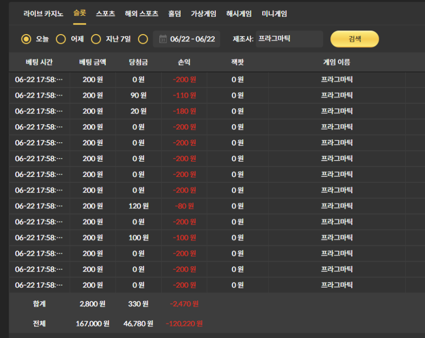Viewport: 425px width, 338px height.
Task: Click the -2,470 원 total profit value
Action: 184,304
